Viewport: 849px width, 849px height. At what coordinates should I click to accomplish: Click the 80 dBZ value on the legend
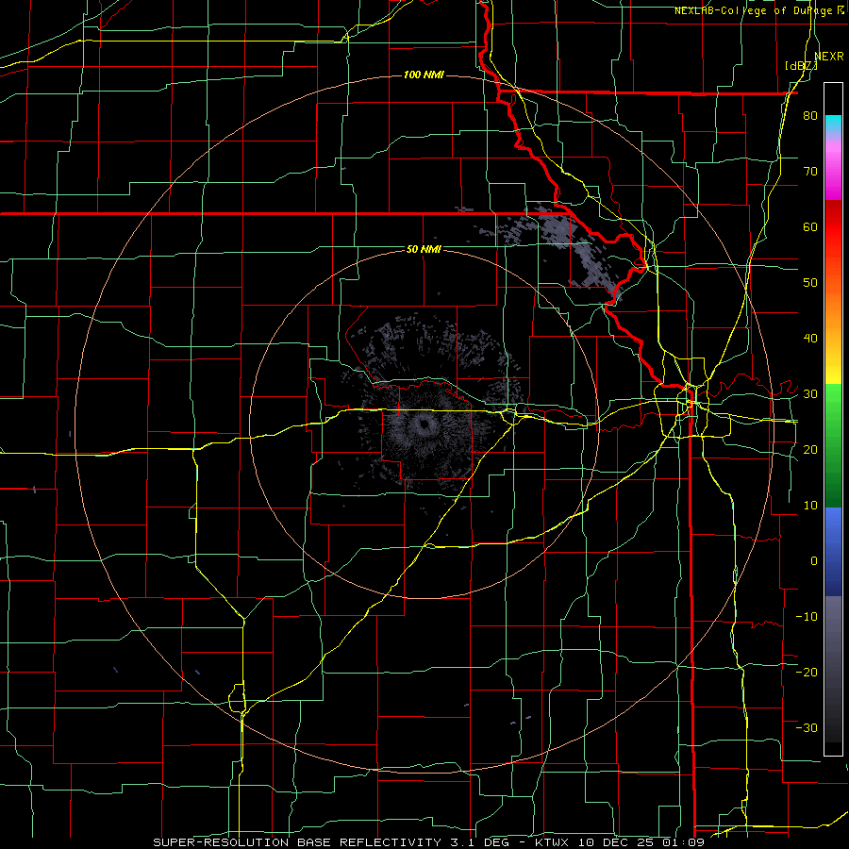click(x=810, y=116)
